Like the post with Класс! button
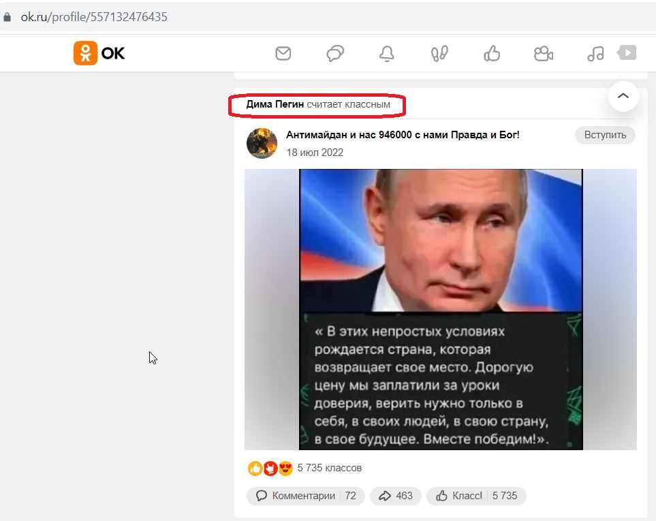 [476, 496]
